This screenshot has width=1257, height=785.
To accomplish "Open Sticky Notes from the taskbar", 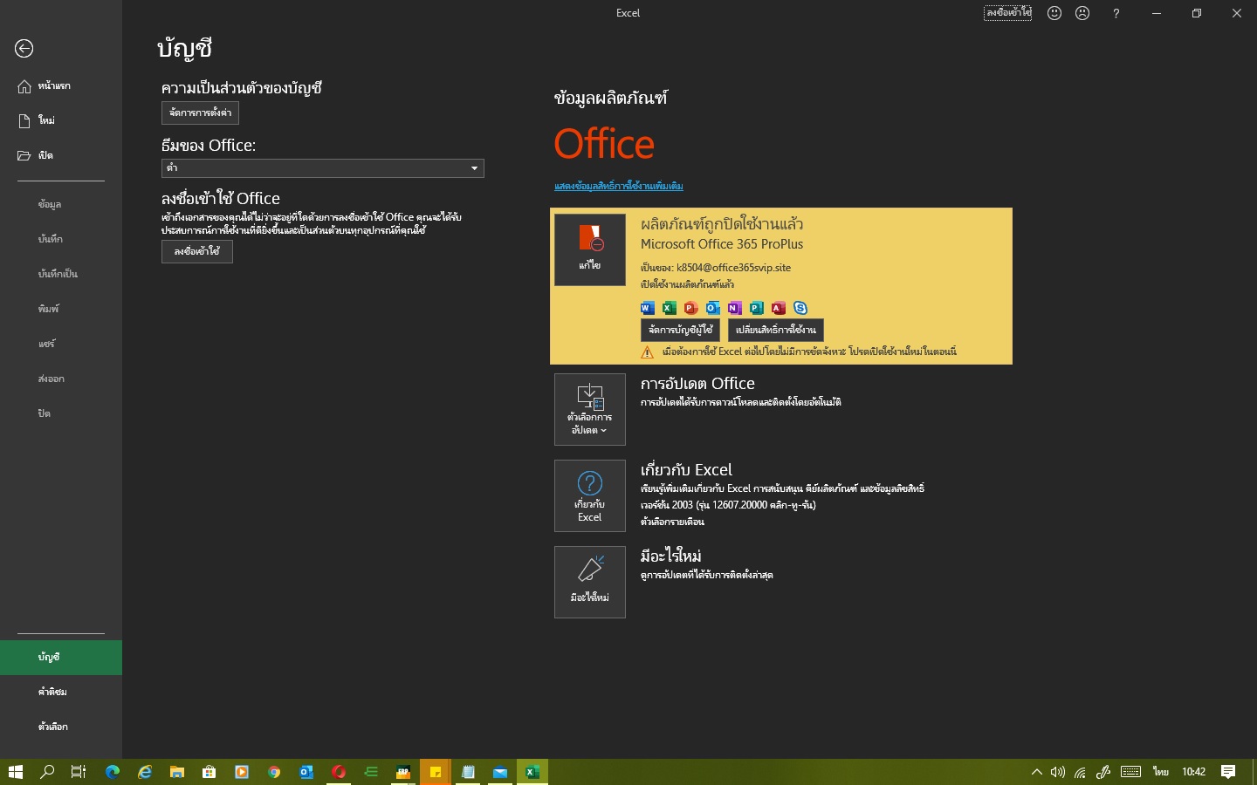I will 435,772.
